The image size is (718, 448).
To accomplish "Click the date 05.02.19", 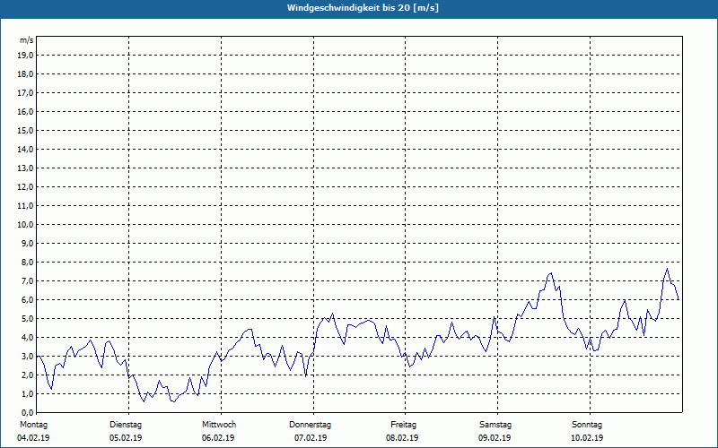I will 126,438.
